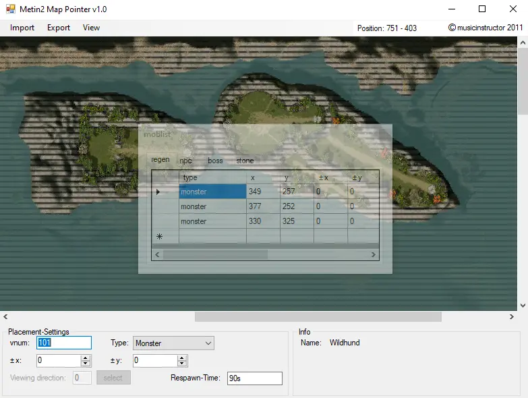
Task: Select the first monster row header arrow
Action: pos(159,192)
